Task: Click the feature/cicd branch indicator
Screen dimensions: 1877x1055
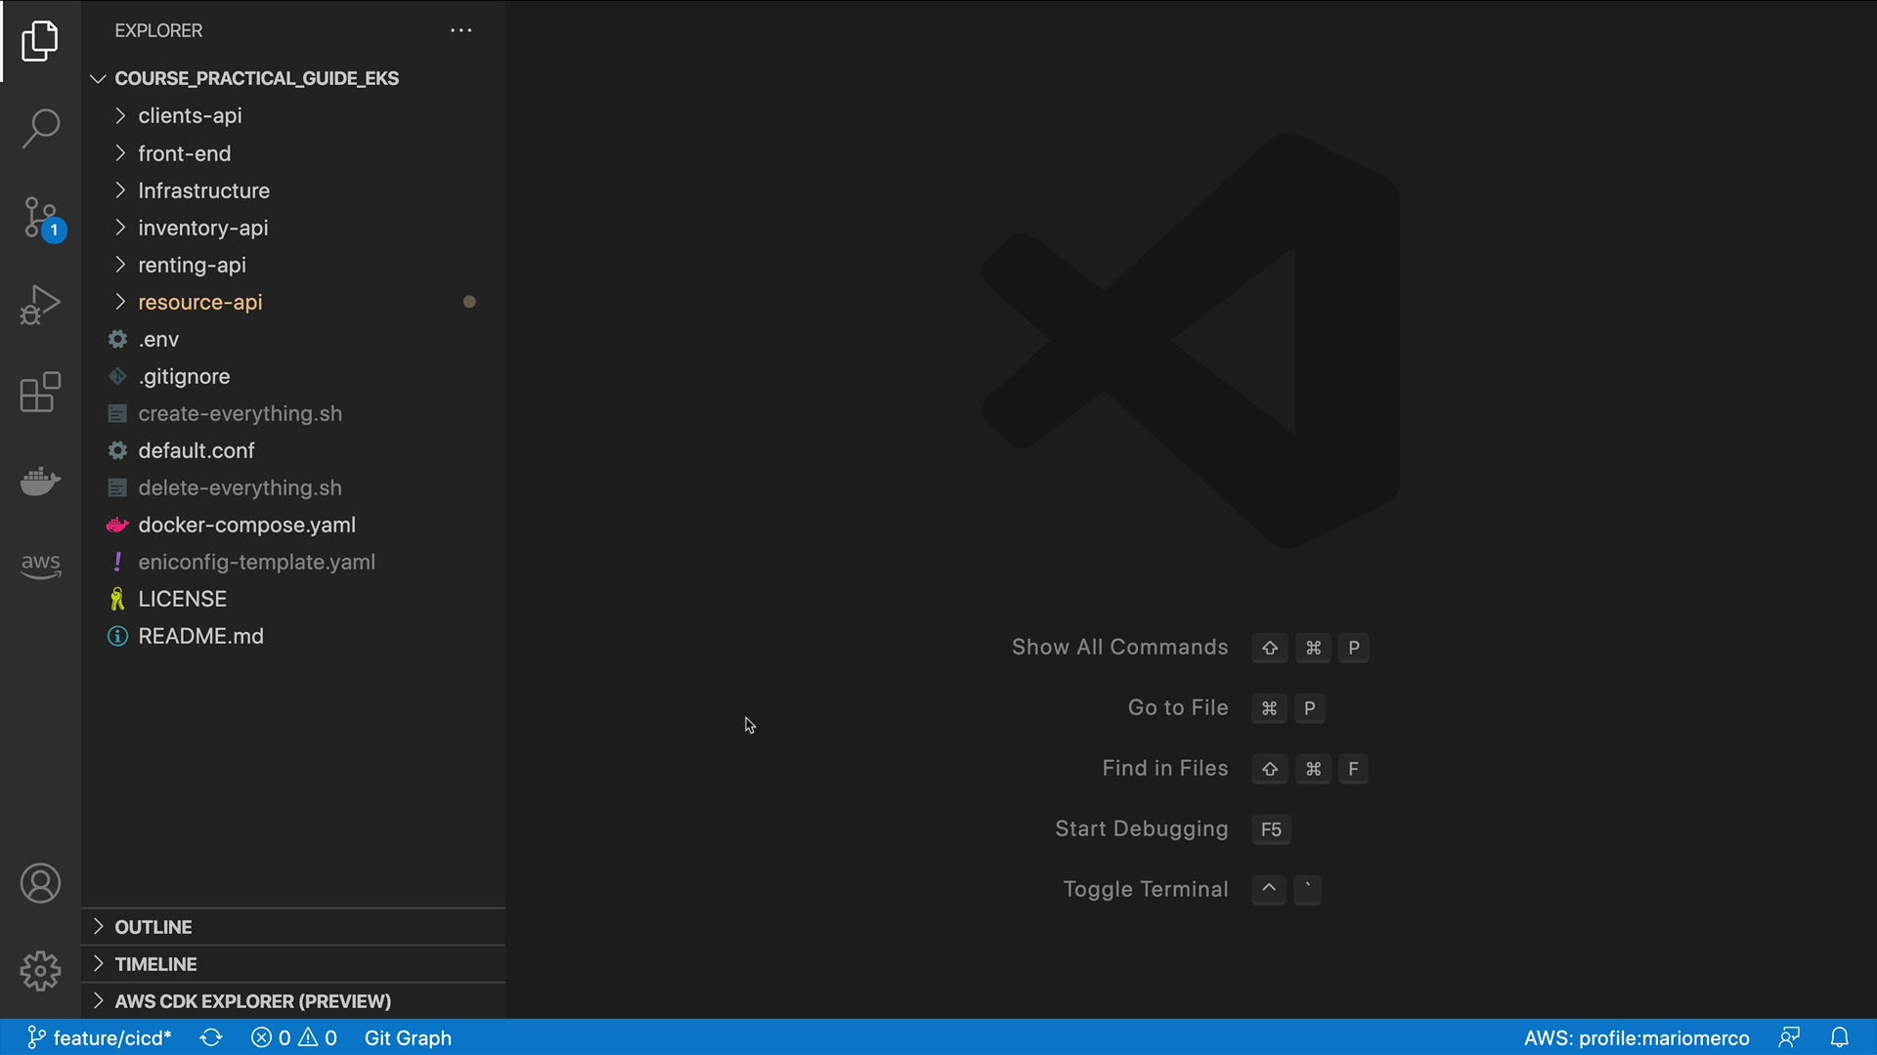Action: [100, 1037]
